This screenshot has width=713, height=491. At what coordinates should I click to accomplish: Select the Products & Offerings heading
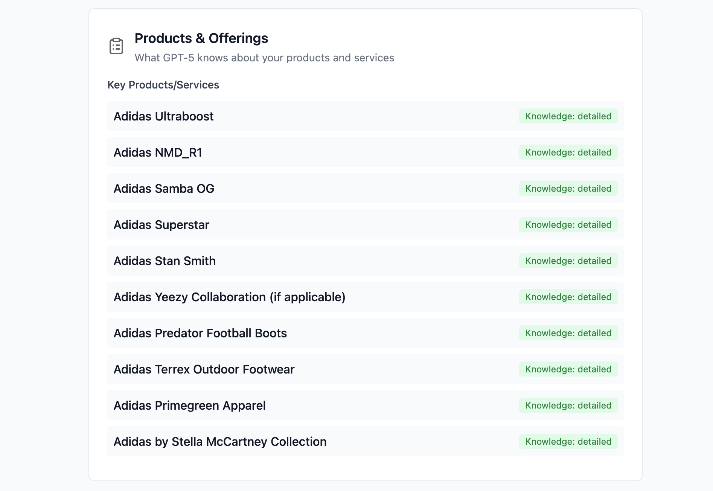click(201, 38)
